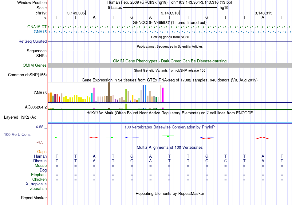Click the blue GNA15 arrow line

(x=170, y=32)
